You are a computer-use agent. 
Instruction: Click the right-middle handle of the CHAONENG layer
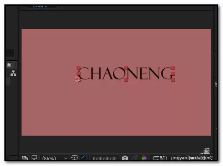pos(173,74)
